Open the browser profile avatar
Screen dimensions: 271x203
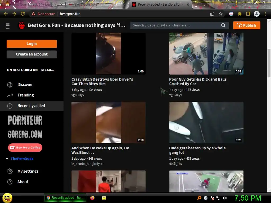[x=257, y=14]
